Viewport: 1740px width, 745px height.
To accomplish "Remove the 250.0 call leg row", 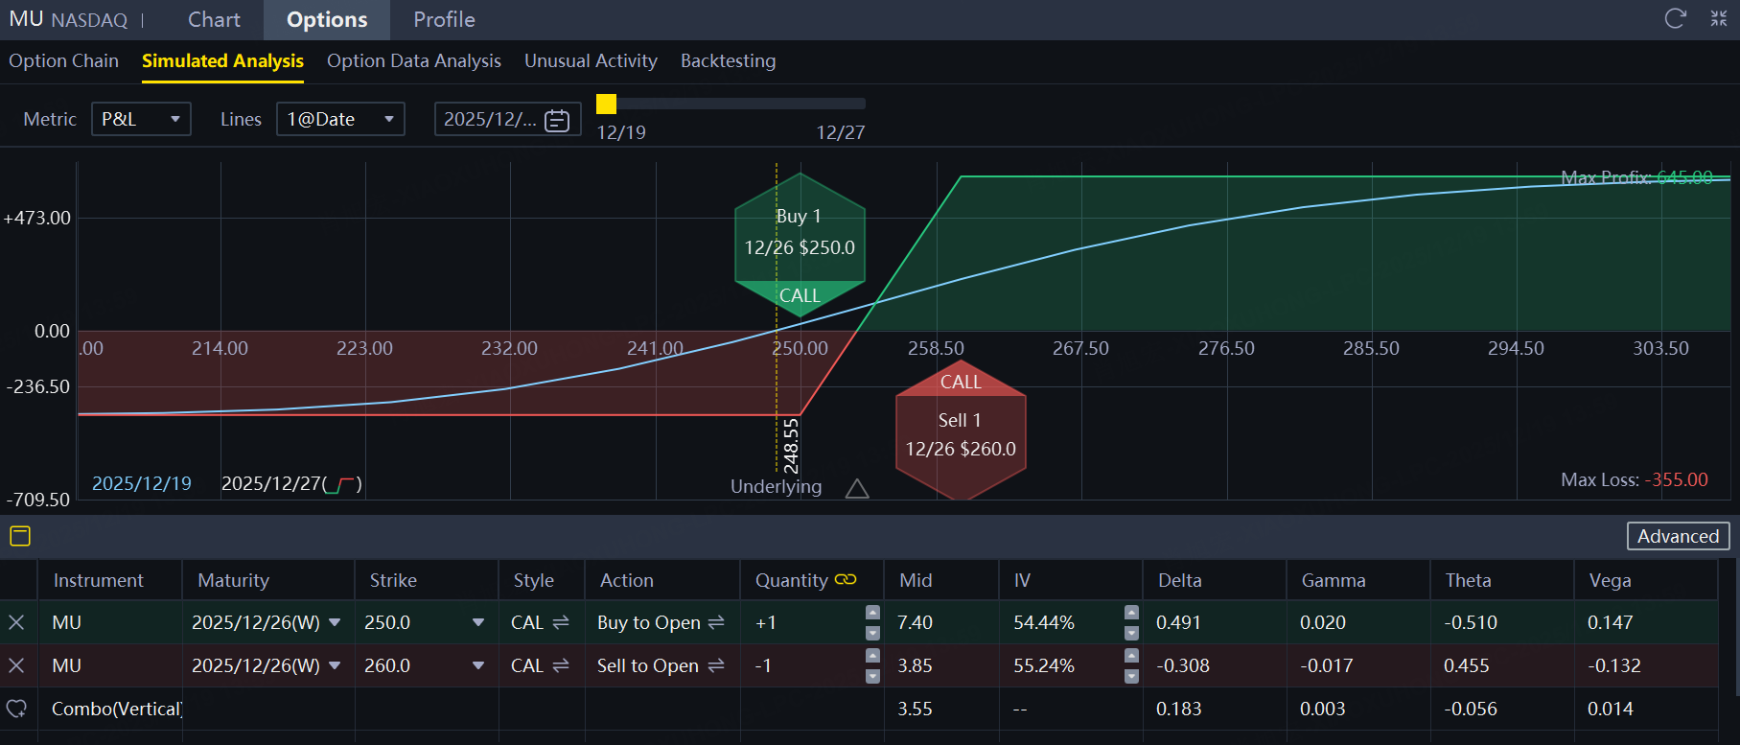I will point(16,622).
